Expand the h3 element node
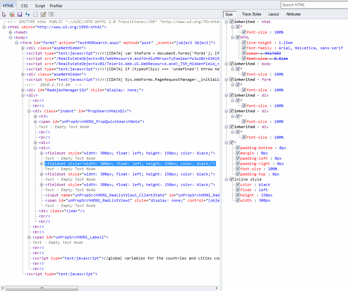The width and height of the screenshot is (348, 291). pos(35,116)
